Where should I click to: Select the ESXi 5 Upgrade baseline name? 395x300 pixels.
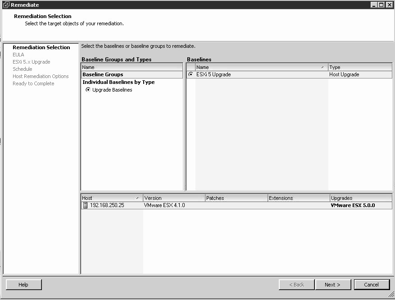click(x=213, y=74)
